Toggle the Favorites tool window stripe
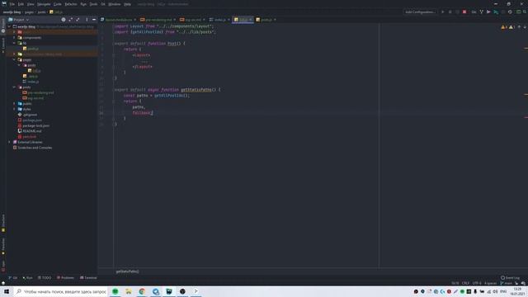 (x=3, y=246)
